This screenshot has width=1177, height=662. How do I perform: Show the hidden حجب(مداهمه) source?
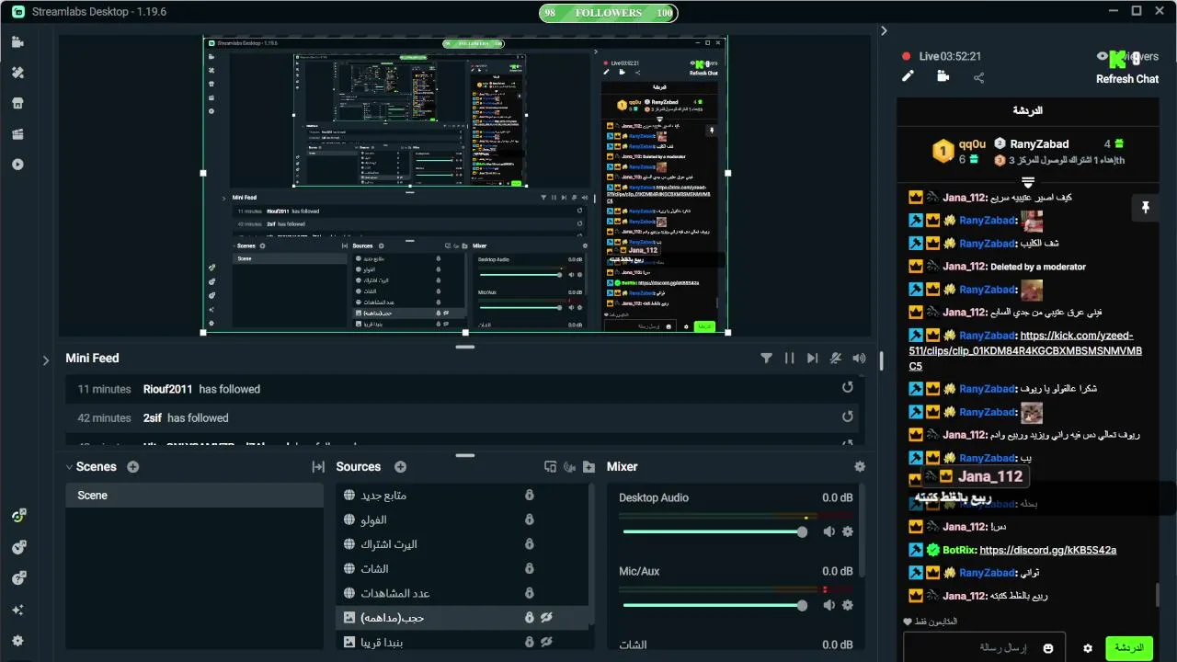point(546,618)
